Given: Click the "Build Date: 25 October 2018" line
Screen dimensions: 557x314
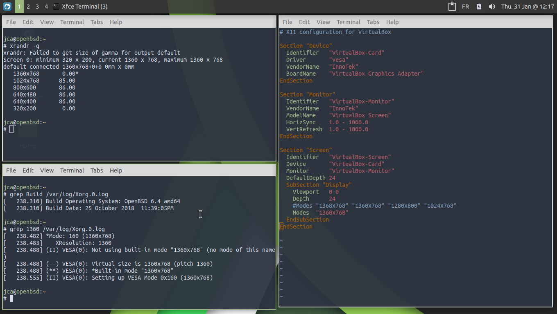Looking at the screenshot, I should point(88,208).
